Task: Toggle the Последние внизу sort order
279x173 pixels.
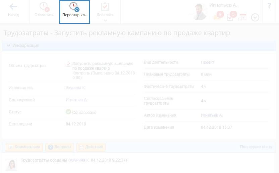Action: coord(256,147)
